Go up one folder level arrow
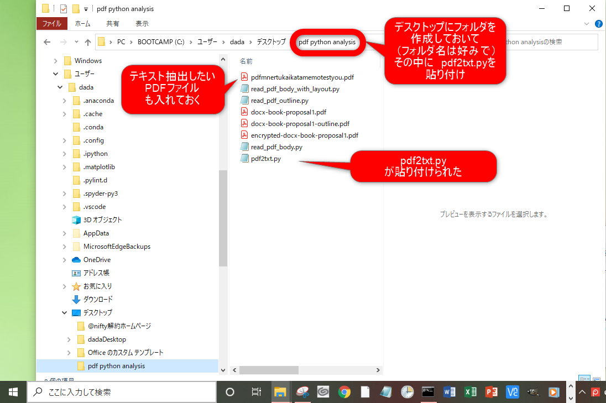This screenshot has width=606, height=403. 88,42
